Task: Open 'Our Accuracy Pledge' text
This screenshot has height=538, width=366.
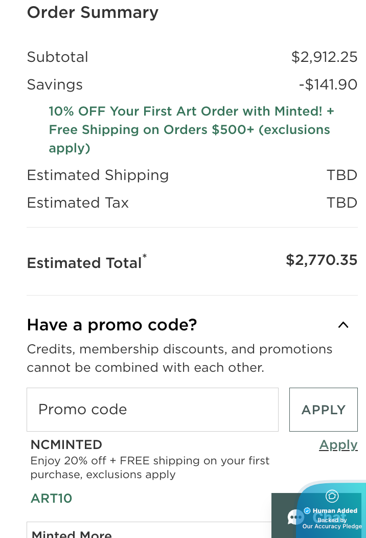Action: 332,526
